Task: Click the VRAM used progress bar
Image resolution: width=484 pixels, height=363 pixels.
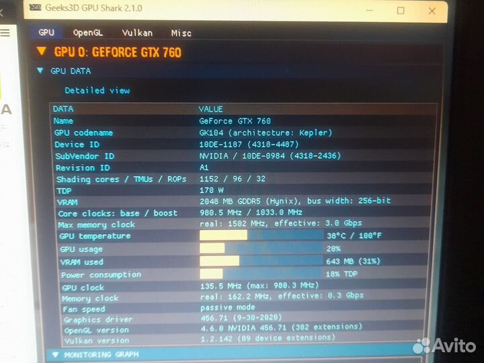Action: (x=261, y=261)
